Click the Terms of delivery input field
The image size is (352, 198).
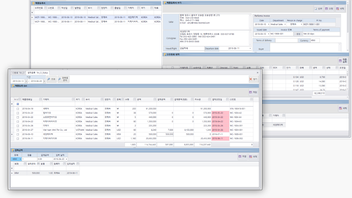coord(286,40)
